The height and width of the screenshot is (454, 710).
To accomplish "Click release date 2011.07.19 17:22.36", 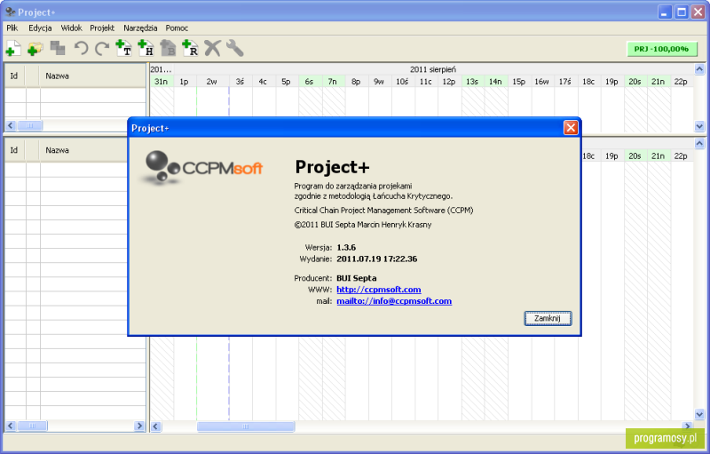I will point(376,259).
